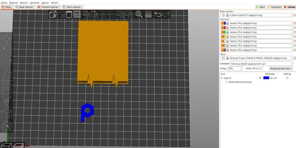The image size is (296, 148).
Task: Switch to Uzman expert mode
Action: (x=290, y=7)
